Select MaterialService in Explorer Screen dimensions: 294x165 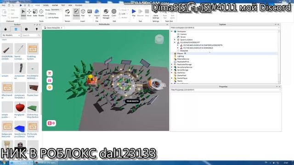(183, 59)
